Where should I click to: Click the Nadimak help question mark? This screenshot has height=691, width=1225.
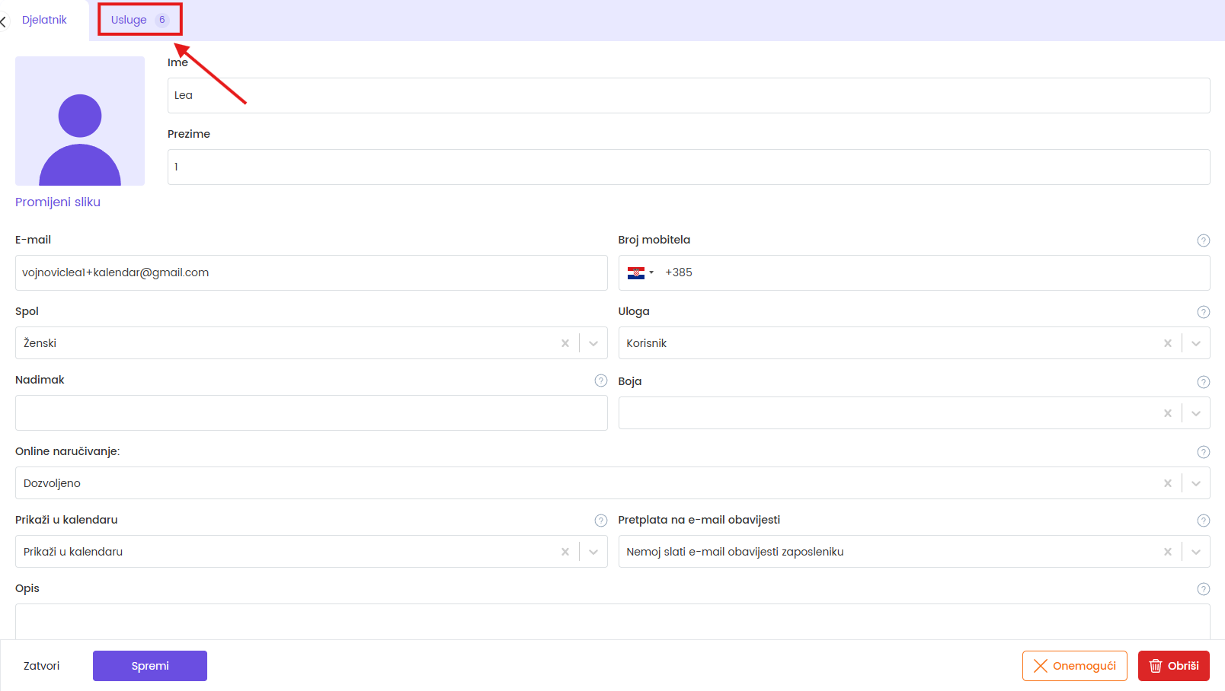tap(600, 381)
